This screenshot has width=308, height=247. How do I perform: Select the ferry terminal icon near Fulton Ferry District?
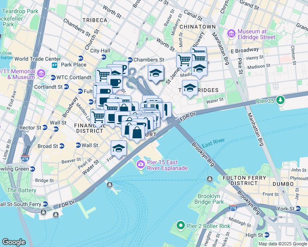click(210, 179)
